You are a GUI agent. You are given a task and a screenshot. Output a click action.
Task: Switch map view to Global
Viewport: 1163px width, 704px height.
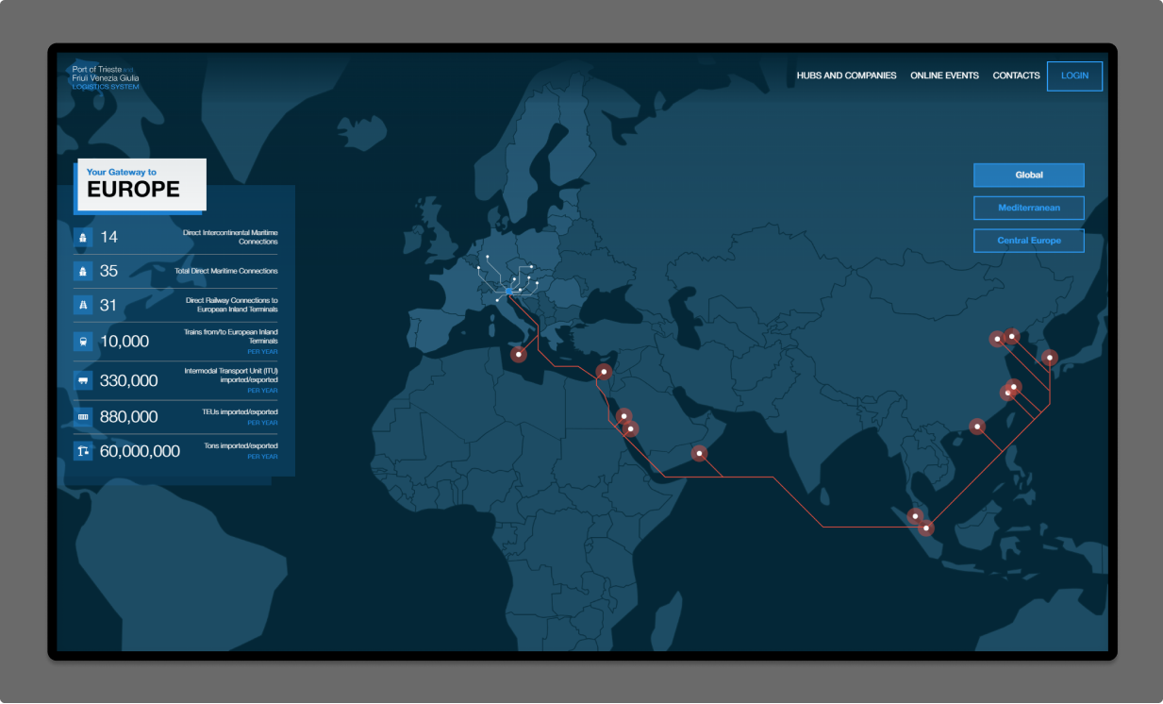[x=1028, y=176]
